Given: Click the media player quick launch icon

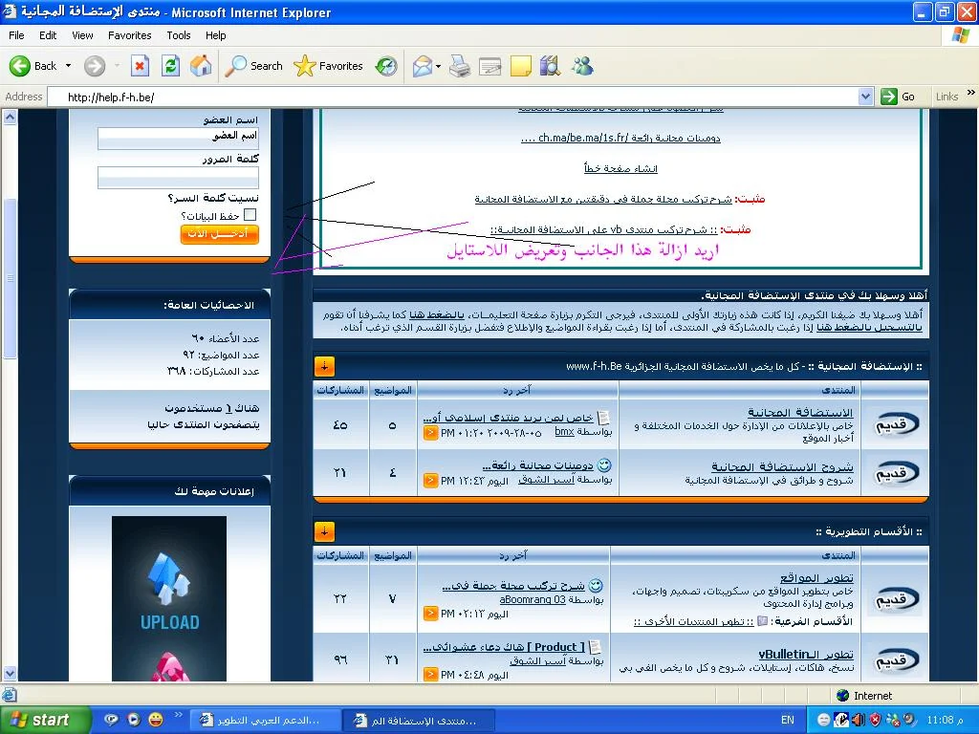Looking at the screenshot, I should pos(134,720).
